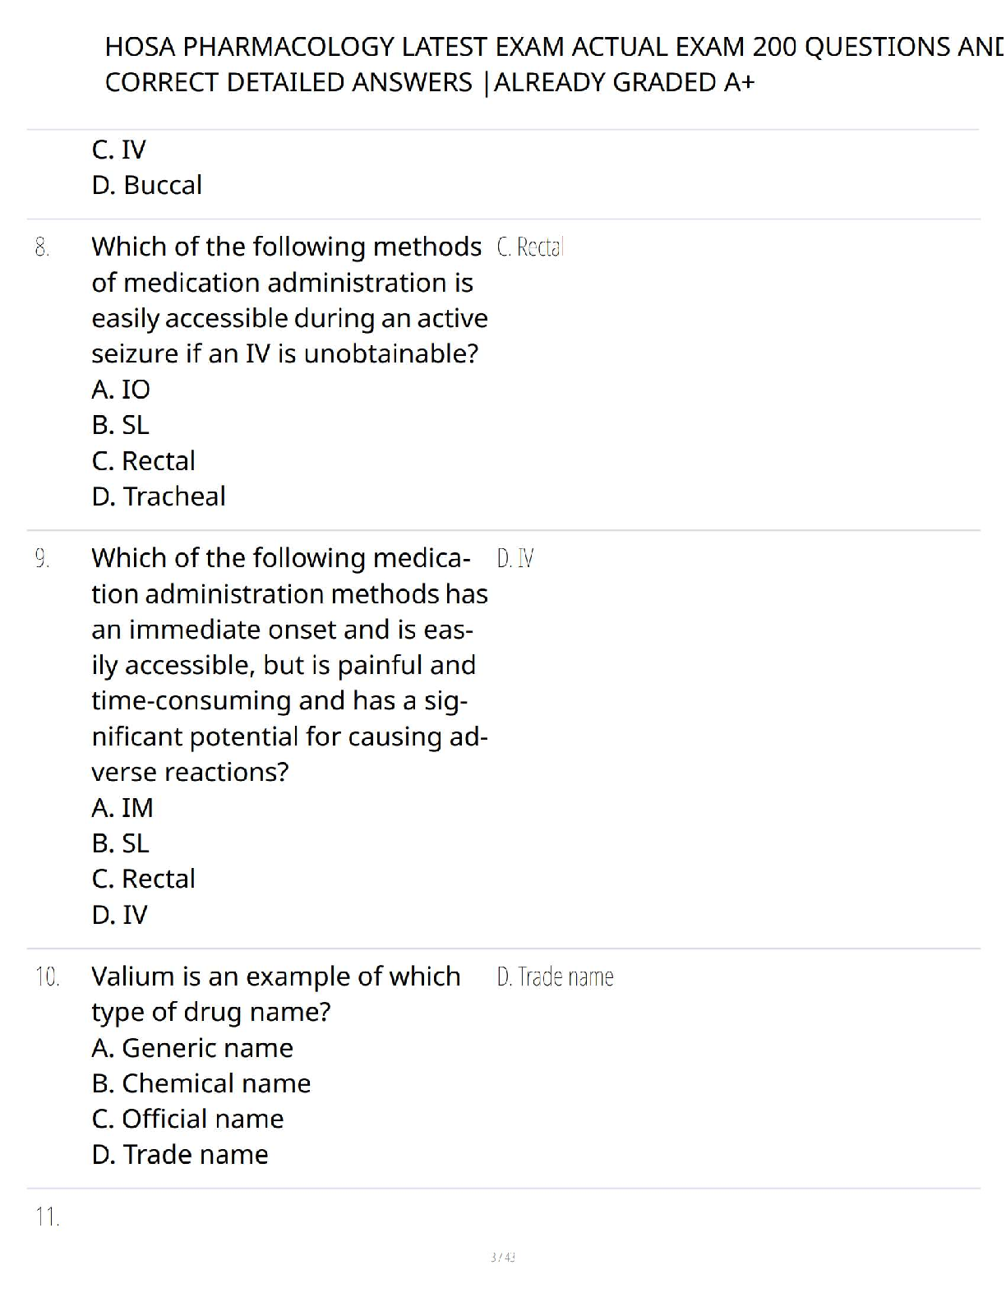Image resolution: width=1006 pixels, height=1302 pixels.
Task: Click the "3 / 43" page indicator
Action: click(x=502, y=1257)
